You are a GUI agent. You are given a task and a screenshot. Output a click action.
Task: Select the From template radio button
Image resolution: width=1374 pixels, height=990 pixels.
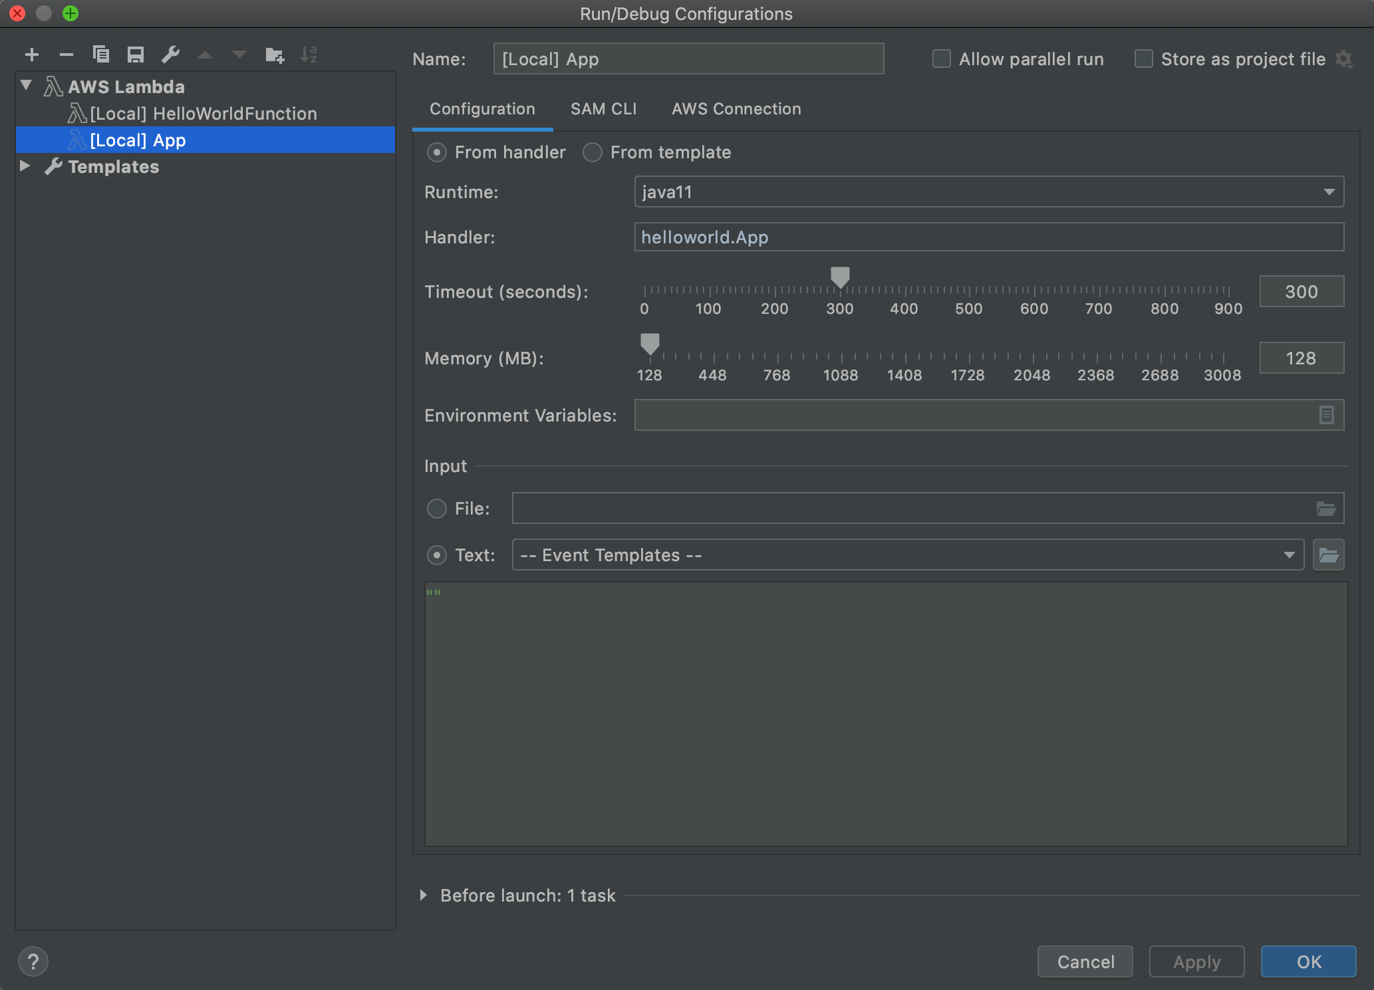[592, 152]
